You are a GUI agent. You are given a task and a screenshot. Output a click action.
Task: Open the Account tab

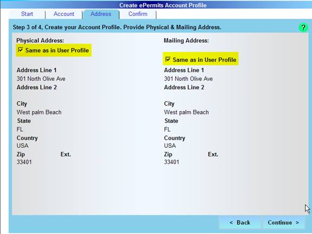coord(64,14)
